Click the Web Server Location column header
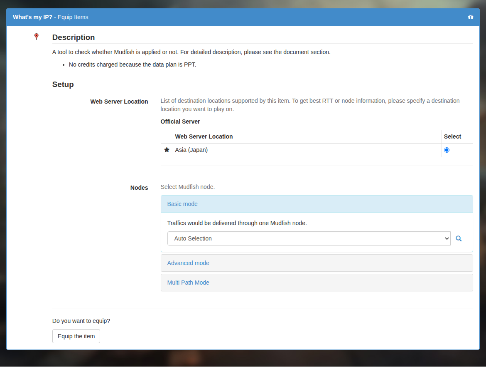Image resolution: width=486 pixels, height=367 pixels. [x=204, y=136]
